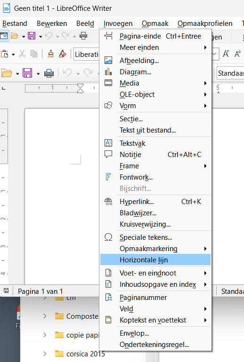Expand the Composte folder in the tree
The image size is (244, 362).
pyautogui.click(x=45, y=316)
